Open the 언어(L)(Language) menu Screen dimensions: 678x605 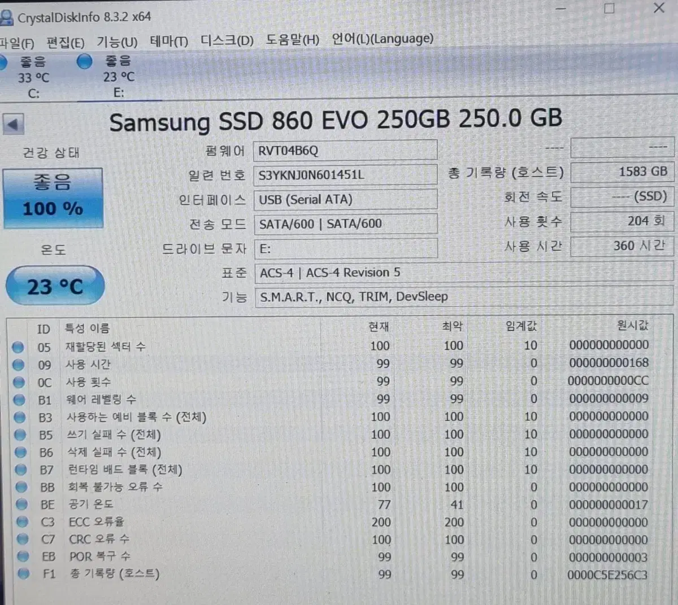[383, 38]
